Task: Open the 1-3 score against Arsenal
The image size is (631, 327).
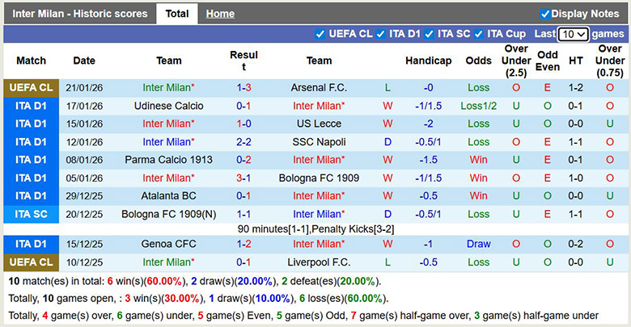Action: (244, 88)
